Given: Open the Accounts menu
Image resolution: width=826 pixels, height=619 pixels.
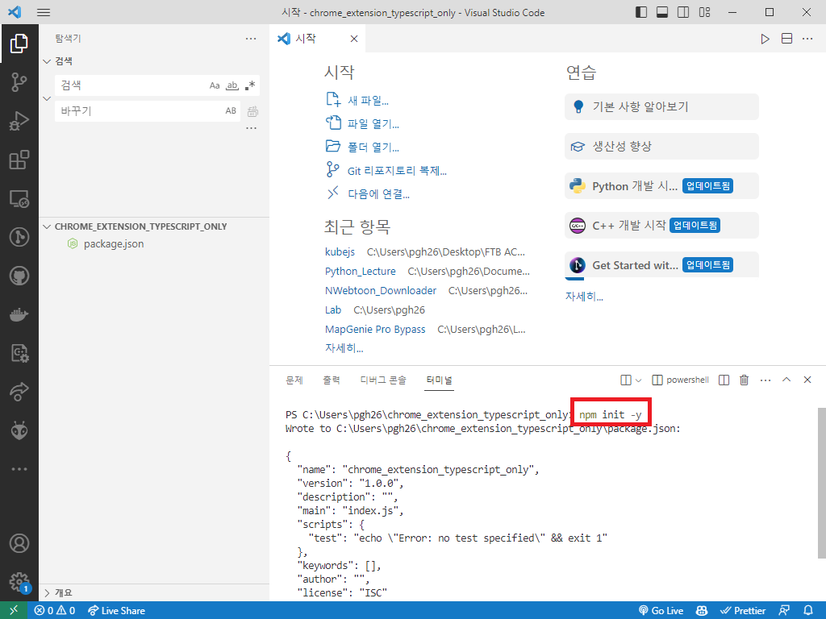Looking at the screenshot, I should tap(19, 543).
